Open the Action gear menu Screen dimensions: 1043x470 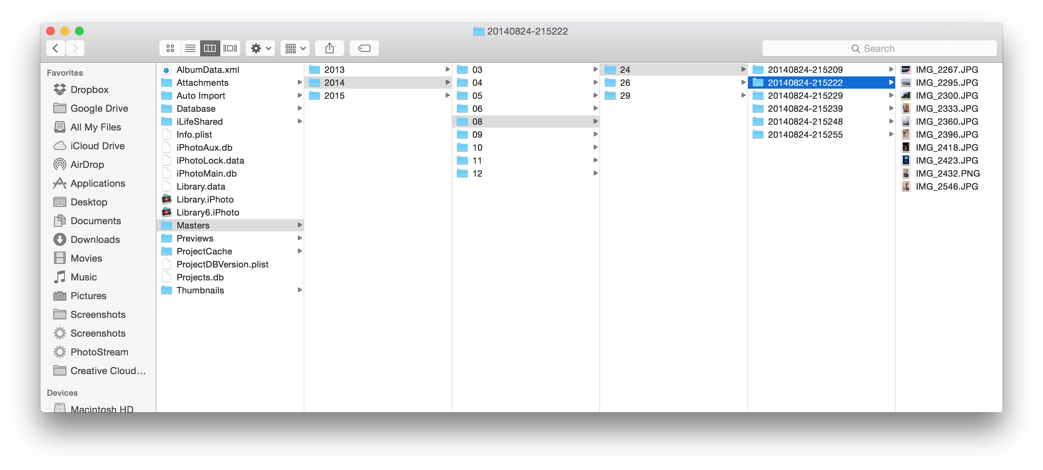[x=260, y=49]
